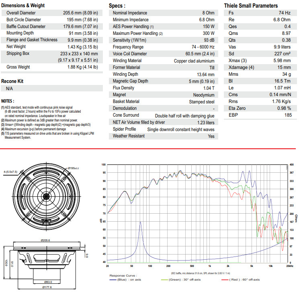
Task: Select Qts value 0.38
Action: [286, 40]
